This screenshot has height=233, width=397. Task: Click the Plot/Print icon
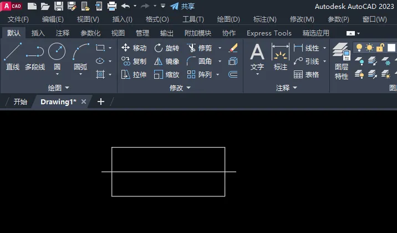112,6
